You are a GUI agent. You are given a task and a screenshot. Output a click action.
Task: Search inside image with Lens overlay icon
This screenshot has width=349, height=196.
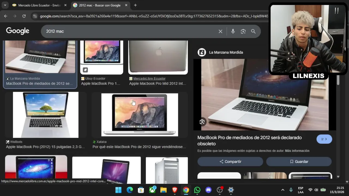pyautogui.click(x=202, y=122)
